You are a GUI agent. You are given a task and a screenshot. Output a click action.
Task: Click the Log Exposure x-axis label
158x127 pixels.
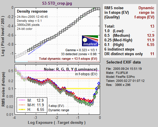[57, 123]
